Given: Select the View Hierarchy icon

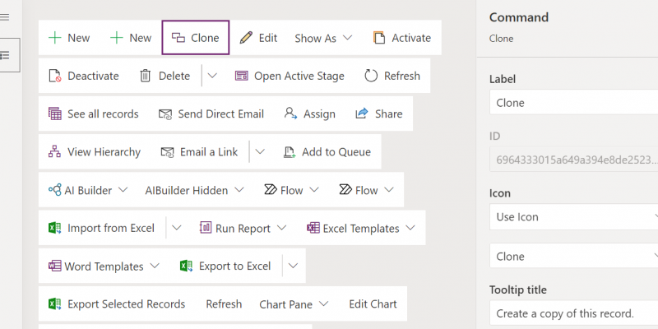Looking at the screenshot, I should pos(54,152).
